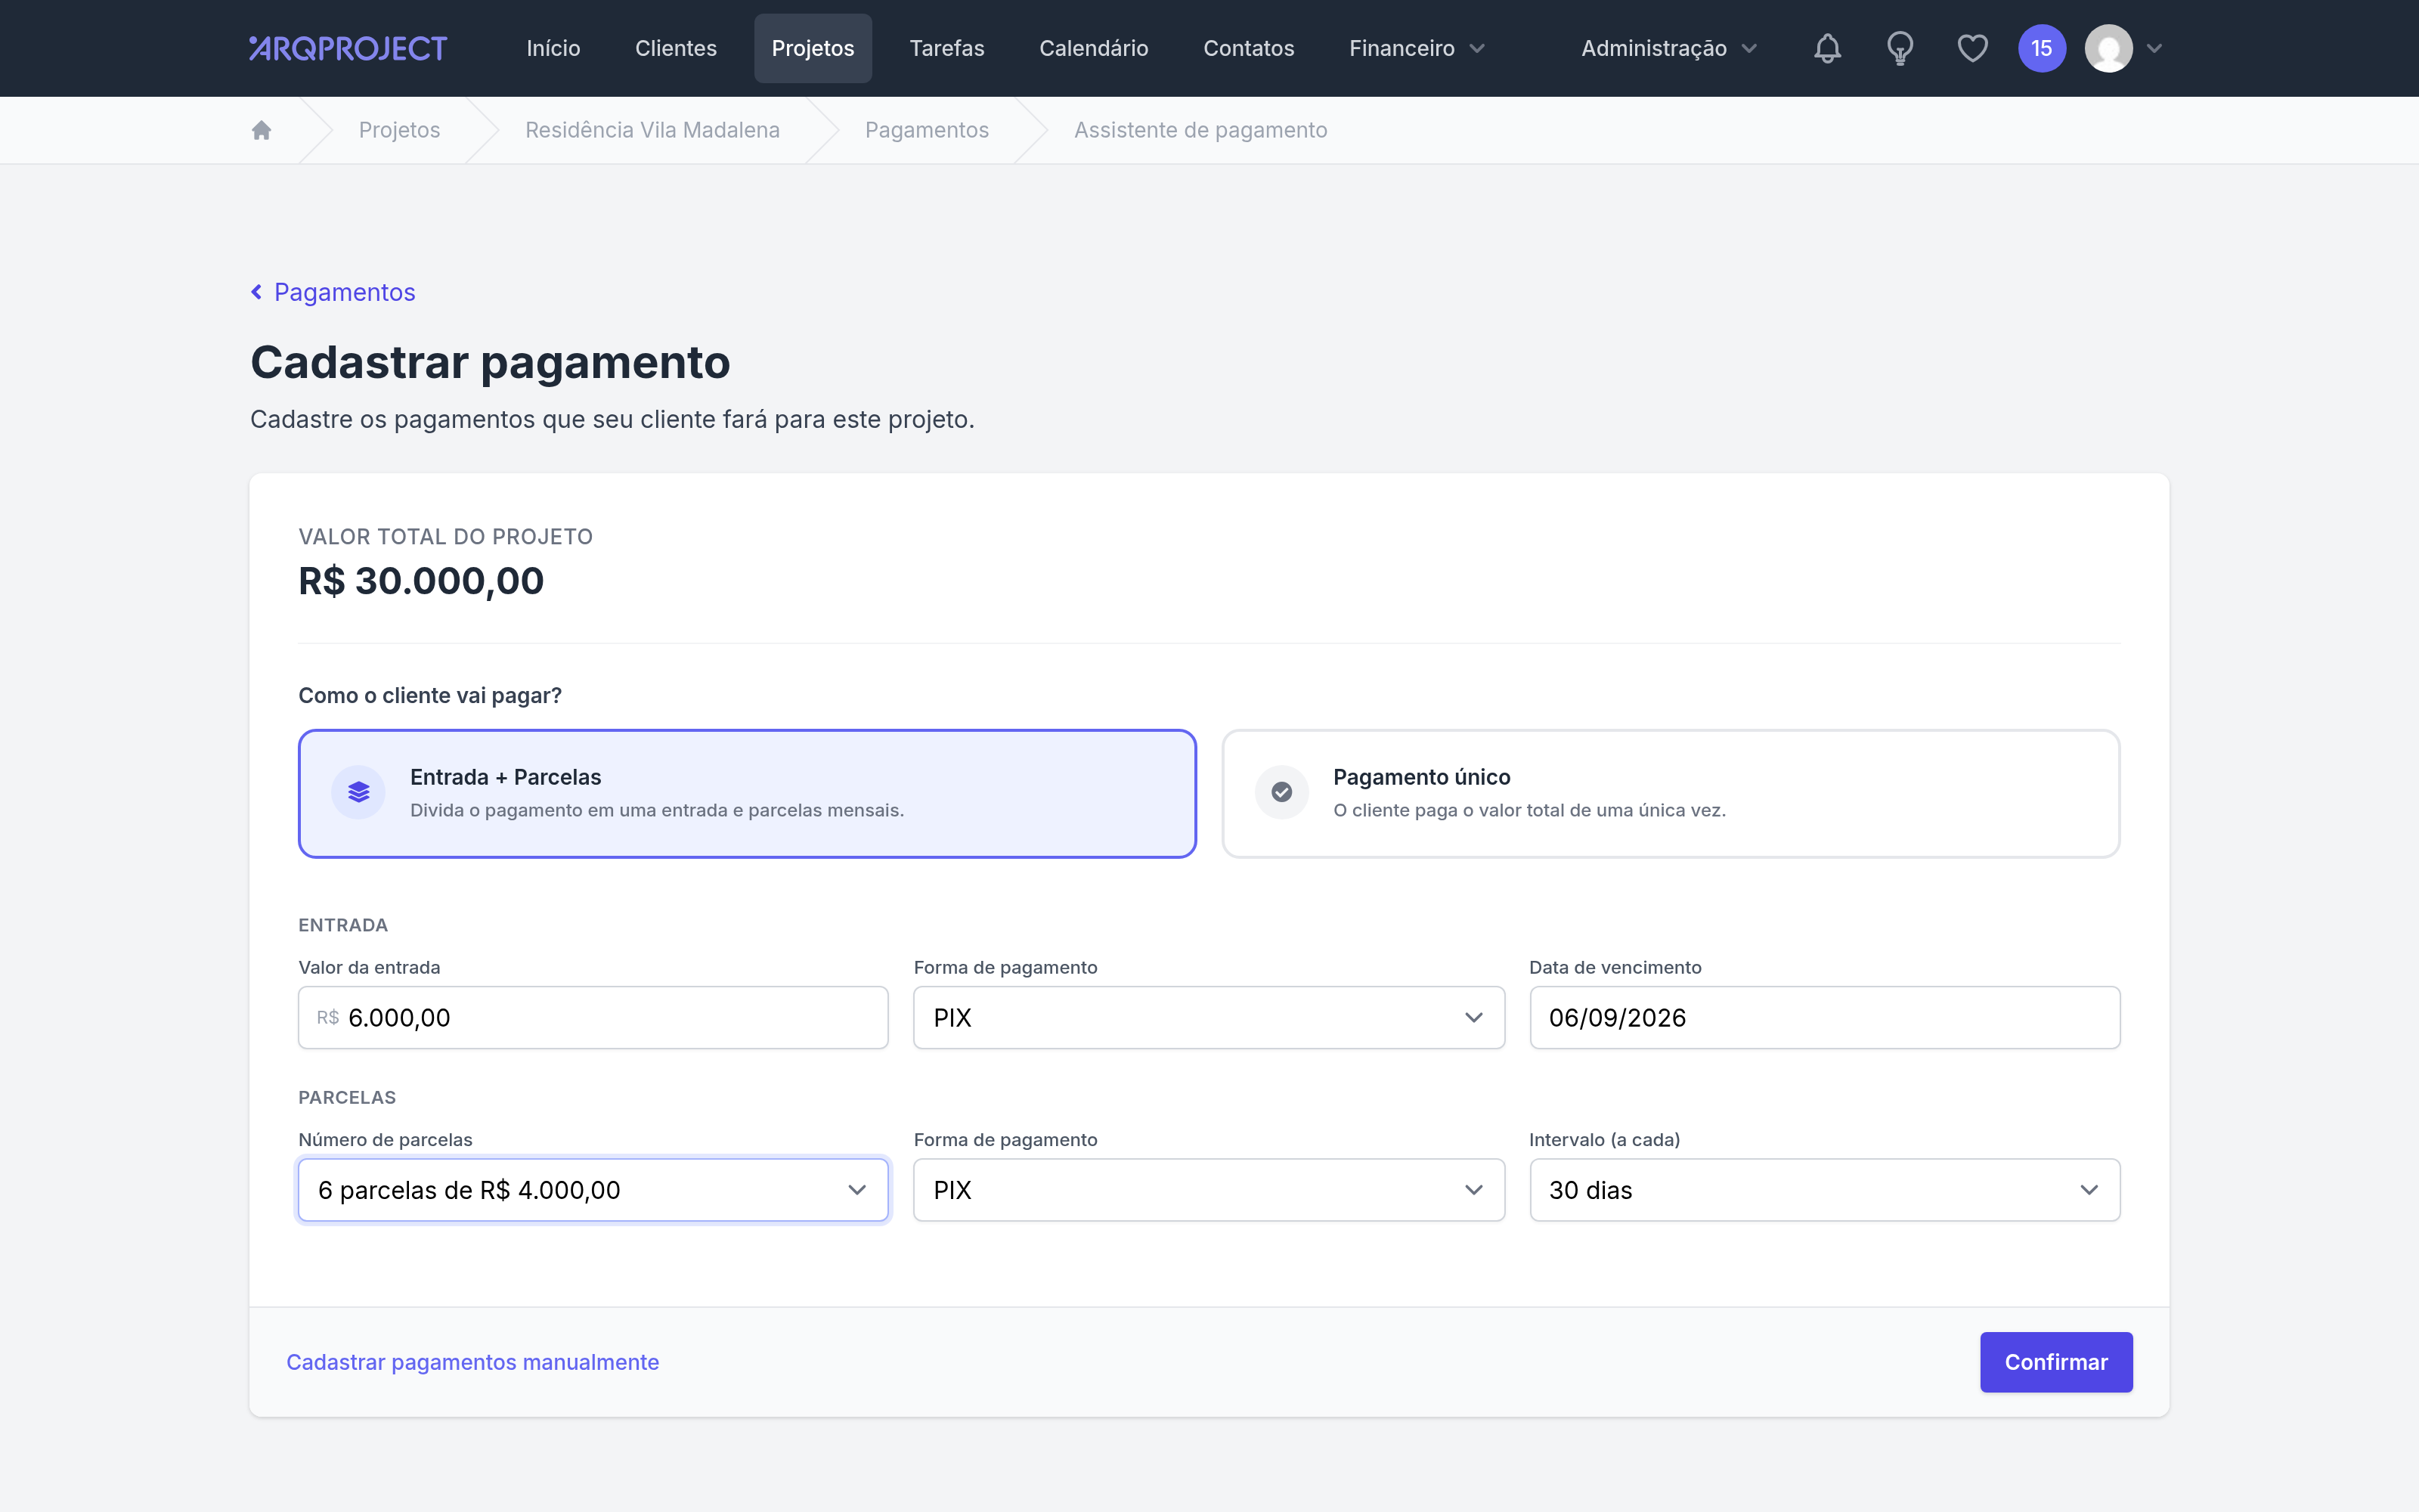Click the lightbulb tips icon
The width and height of the screenshot is (2419, 1512).
(1899, 48)
